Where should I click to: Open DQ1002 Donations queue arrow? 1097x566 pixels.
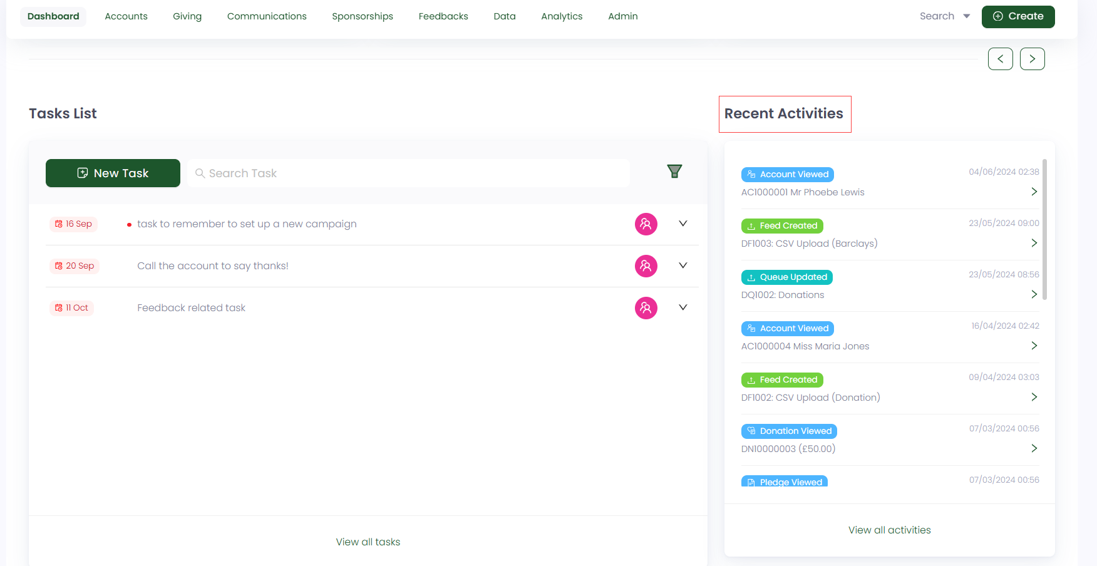1034,294
